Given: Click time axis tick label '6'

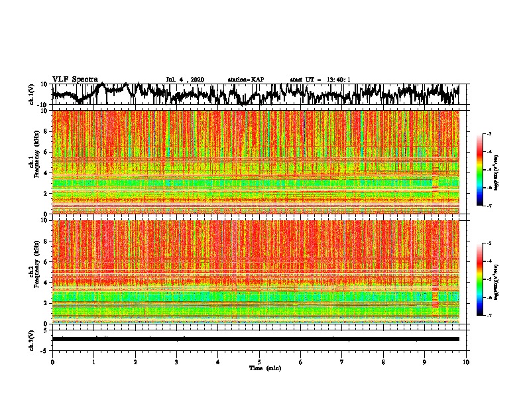Looking at the screenshot, I should click(301, 362).
